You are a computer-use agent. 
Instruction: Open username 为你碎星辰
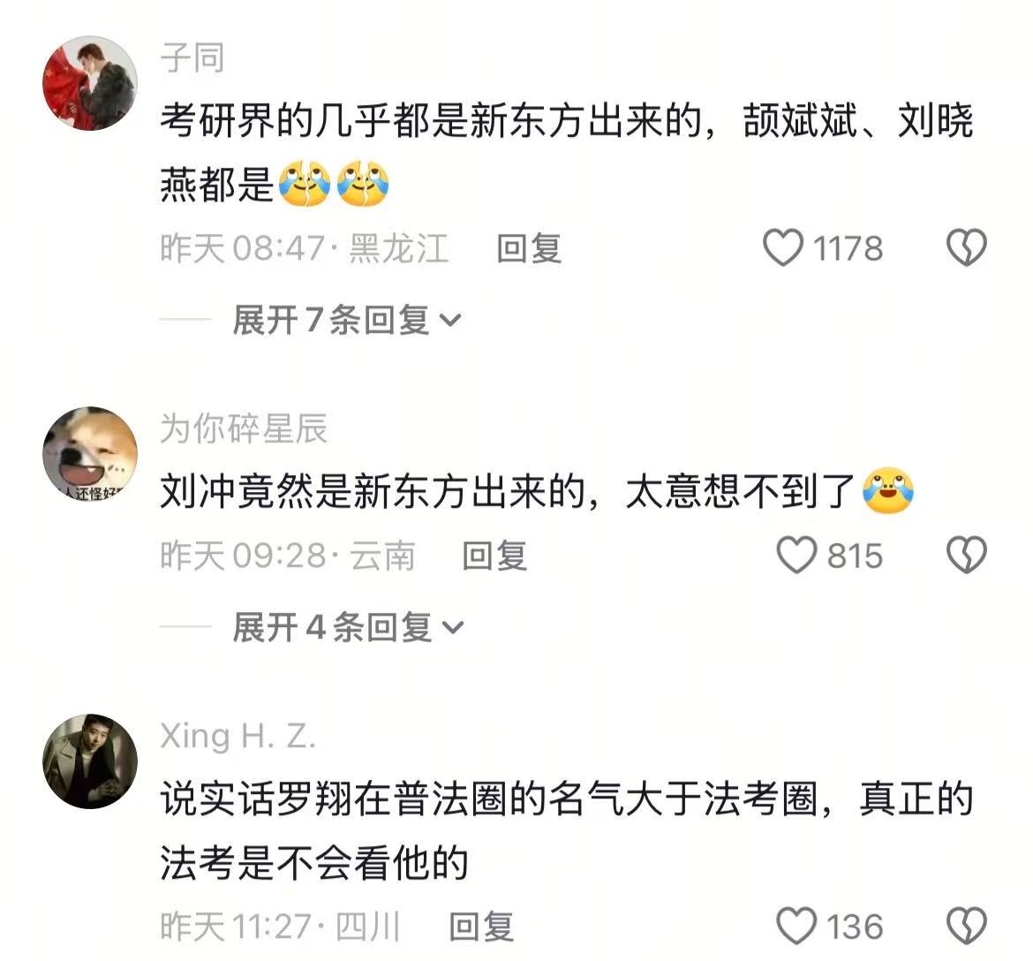[x=244, y=428]
